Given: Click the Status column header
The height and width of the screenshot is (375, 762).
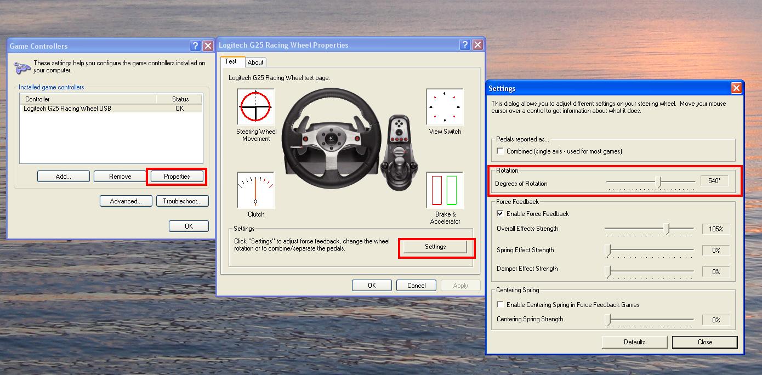Looking at the screenshot, I should click(179, 99).
